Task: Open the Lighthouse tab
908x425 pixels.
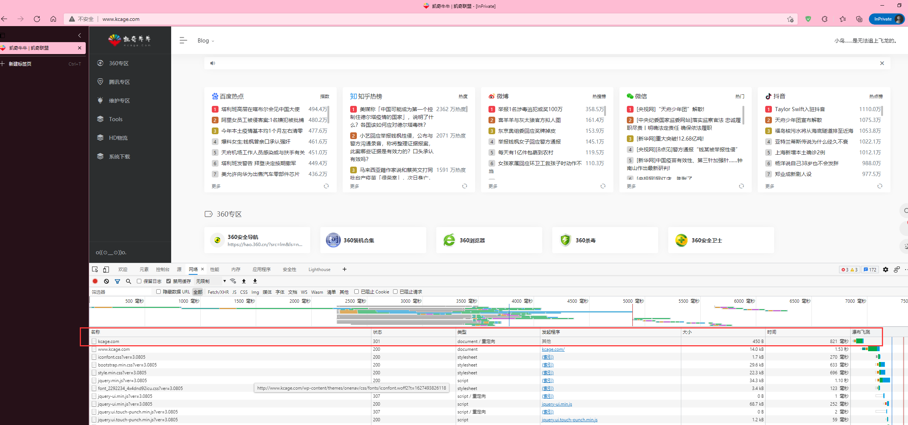Action: coord(319,269)
